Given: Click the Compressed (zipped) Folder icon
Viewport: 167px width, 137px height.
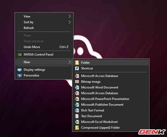Looking at the screenshot, I should click(77, 128).
